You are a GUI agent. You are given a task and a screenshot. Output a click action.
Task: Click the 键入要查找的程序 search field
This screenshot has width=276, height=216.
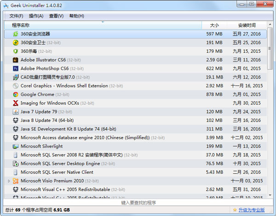click(x=138, y=203)
